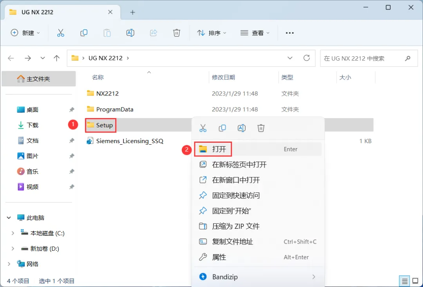Choose 在新标签页中打开

[258, 165]
